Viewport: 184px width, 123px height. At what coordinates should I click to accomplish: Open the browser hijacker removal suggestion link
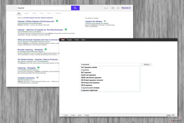pos(32,18)
